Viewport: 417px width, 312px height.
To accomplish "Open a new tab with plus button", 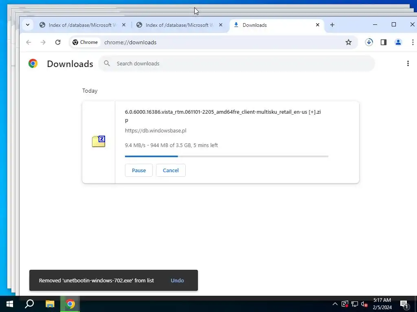I will point(332,25).
